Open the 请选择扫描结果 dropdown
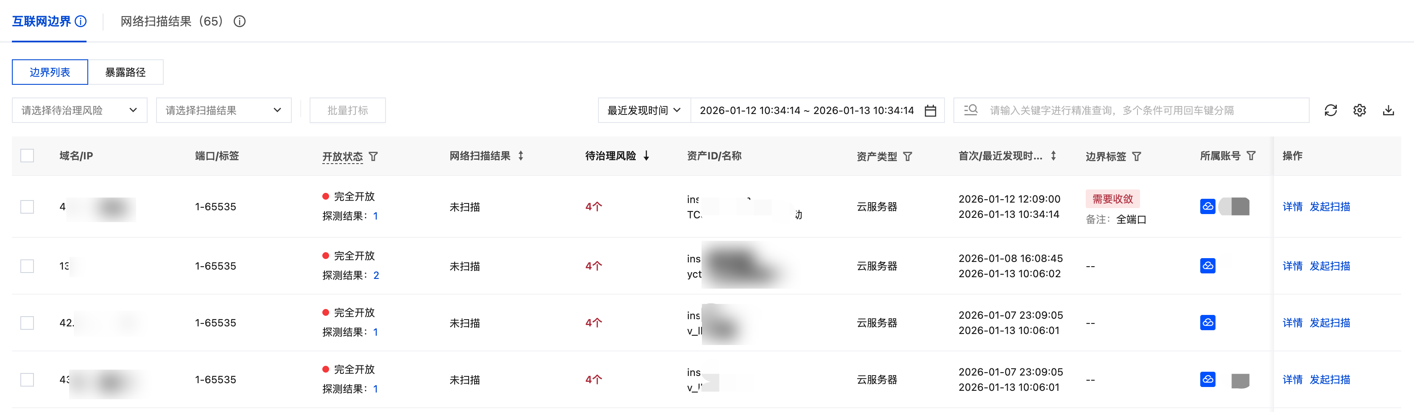 tap(224, 110)
